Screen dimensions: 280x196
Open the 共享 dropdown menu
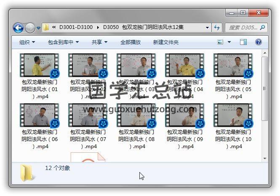click(x=99, y=42)
